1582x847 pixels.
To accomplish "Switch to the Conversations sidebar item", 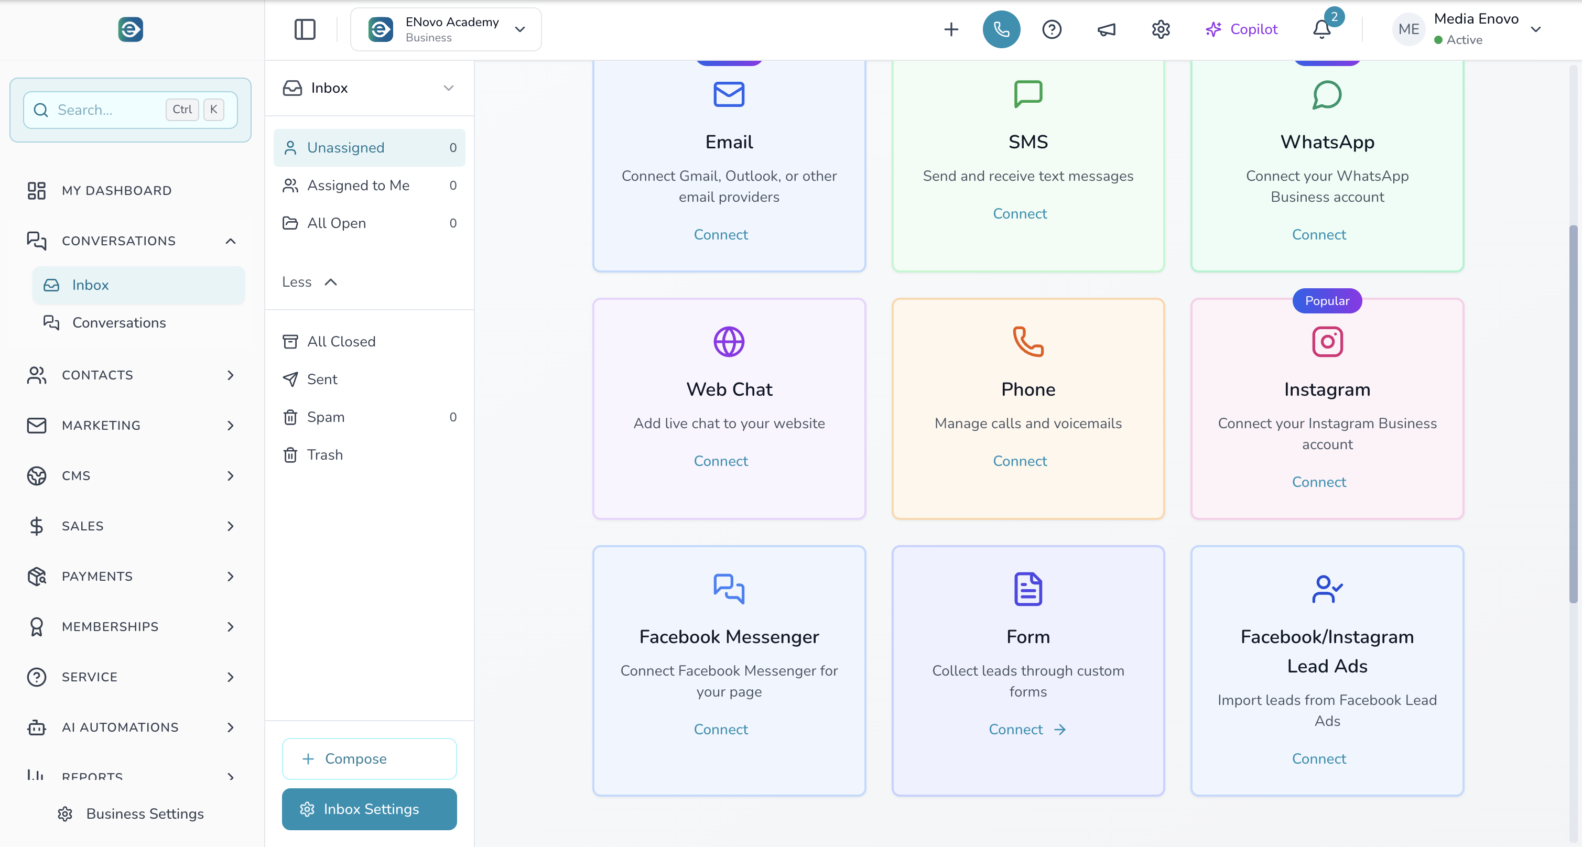I will pos(119,322).
